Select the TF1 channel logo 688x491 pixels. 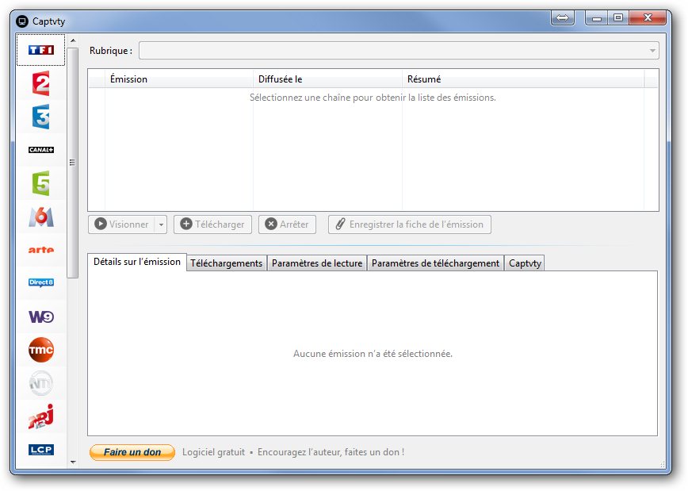coord(41,50)
